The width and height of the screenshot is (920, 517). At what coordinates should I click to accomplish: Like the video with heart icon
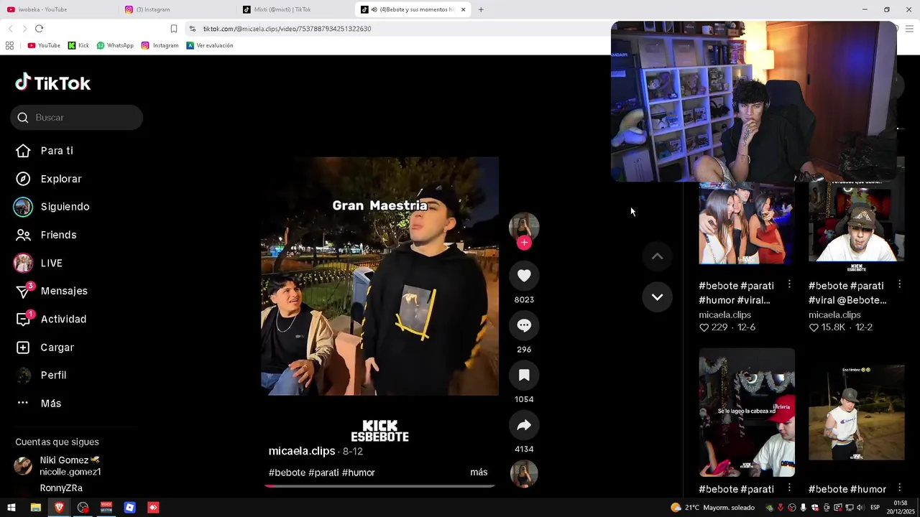524,276
